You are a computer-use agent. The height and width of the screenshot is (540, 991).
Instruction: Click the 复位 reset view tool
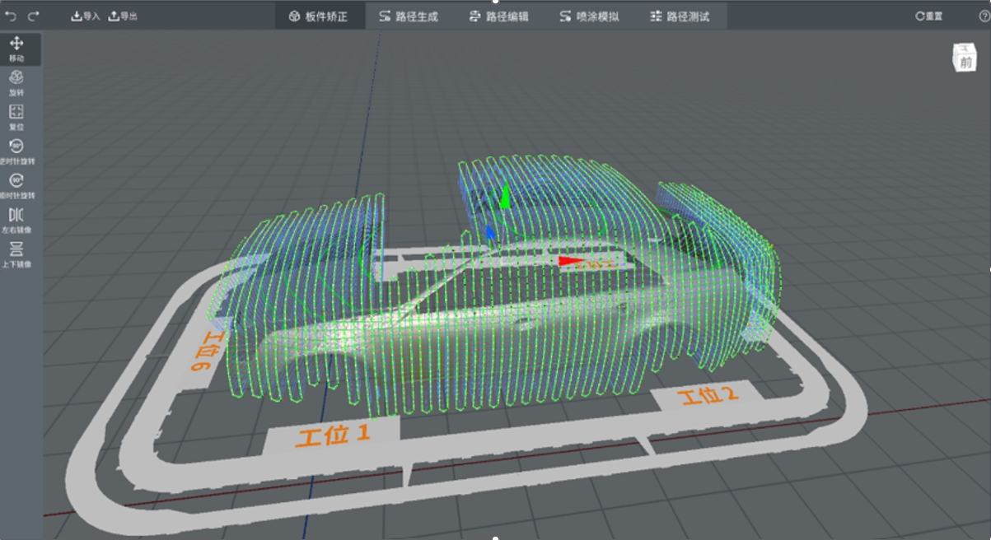pyautogui.click(x=16, y=118)
